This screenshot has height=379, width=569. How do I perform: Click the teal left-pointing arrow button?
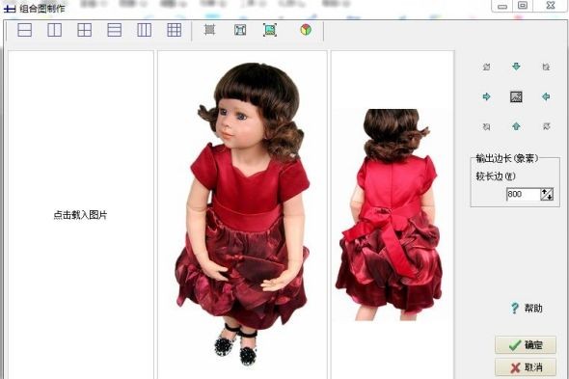coord(546,96)
